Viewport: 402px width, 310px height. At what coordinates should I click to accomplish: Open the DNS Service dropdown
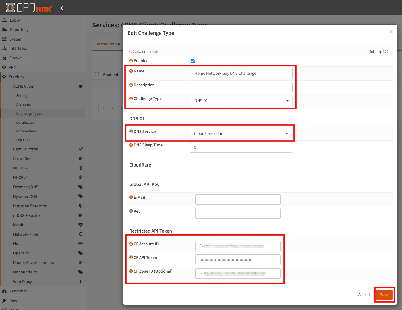(x=241, y=134)
